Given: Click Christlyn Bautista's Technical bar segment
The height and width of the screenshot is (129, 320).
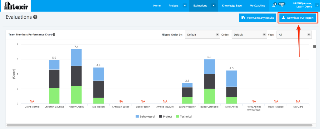Looking at the screenshot, I should (x=54, y=96).
